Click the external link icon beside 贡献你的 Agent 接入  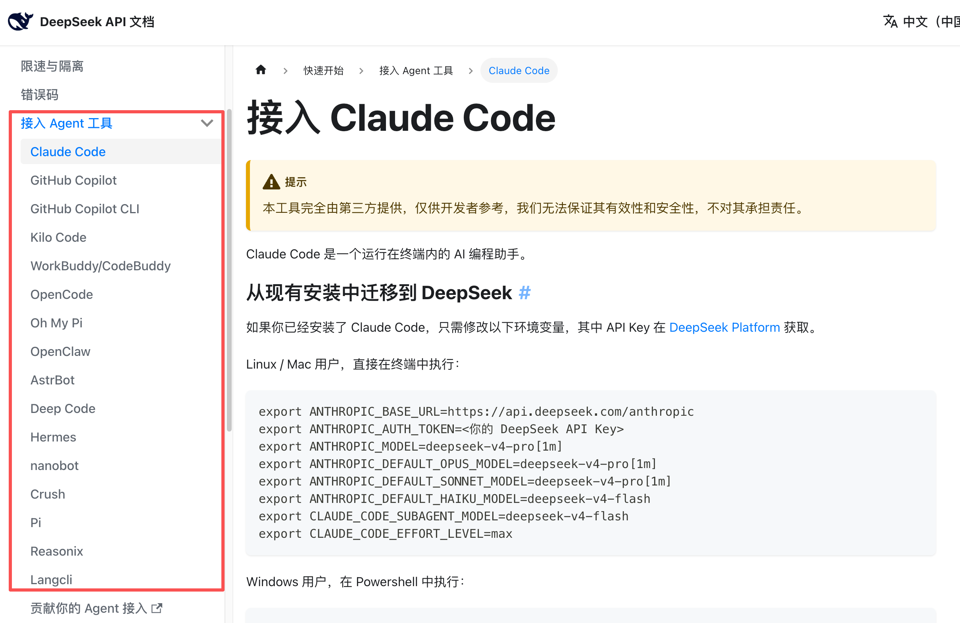(157, 608)
